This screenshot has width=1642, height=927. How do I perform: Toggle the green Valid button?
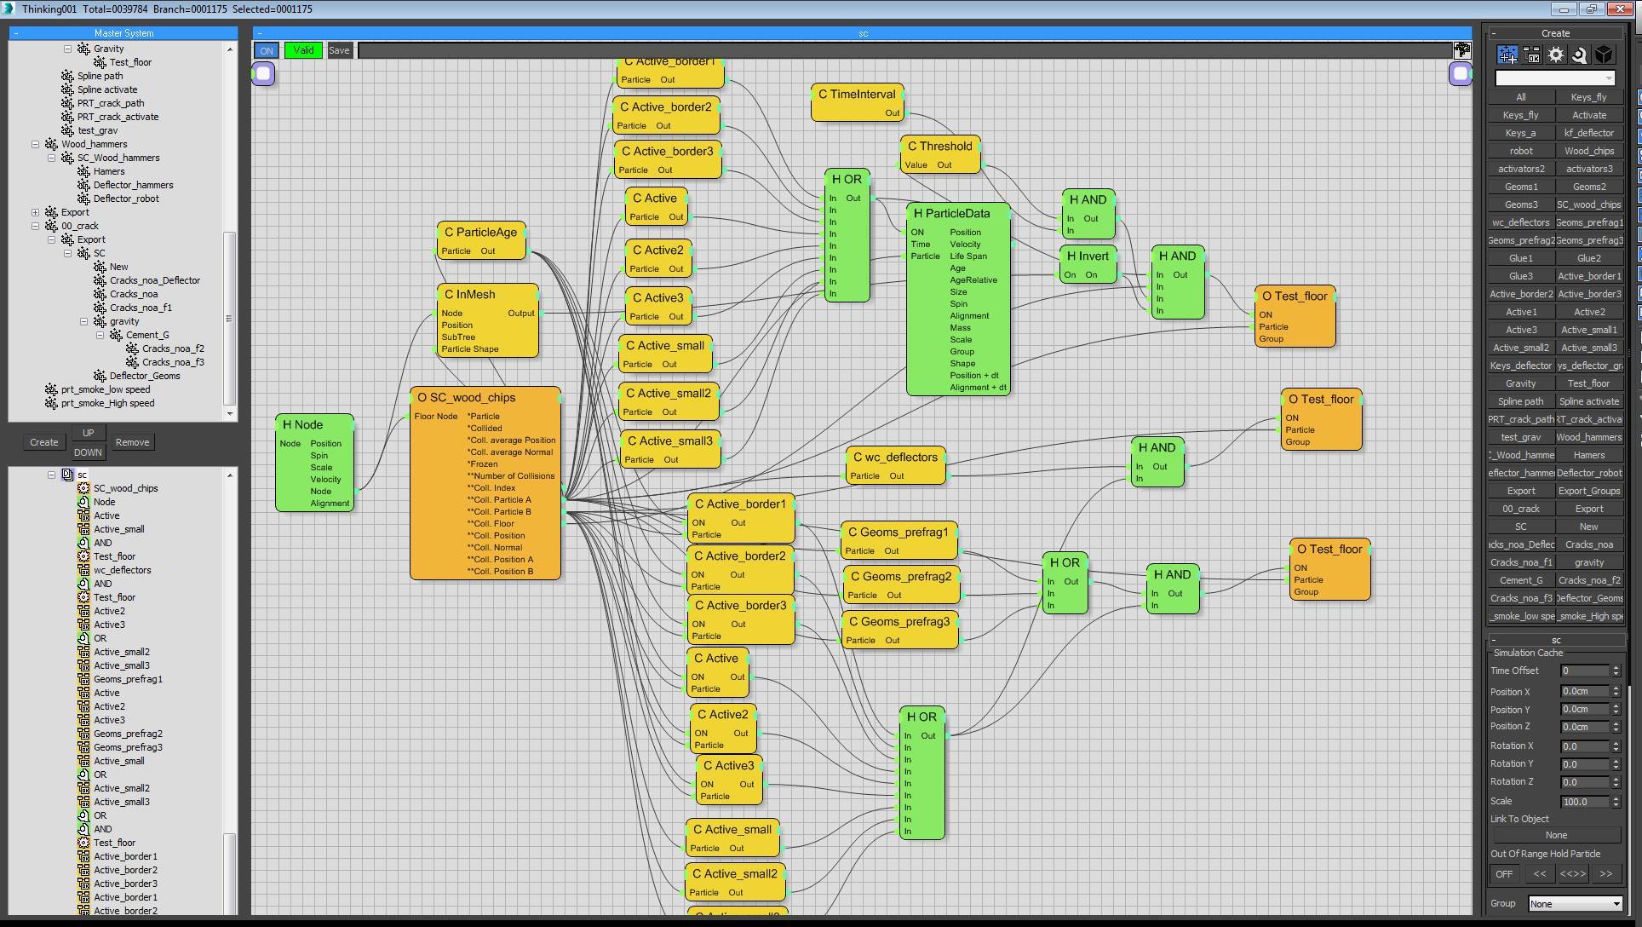click(x=303, y=51)
